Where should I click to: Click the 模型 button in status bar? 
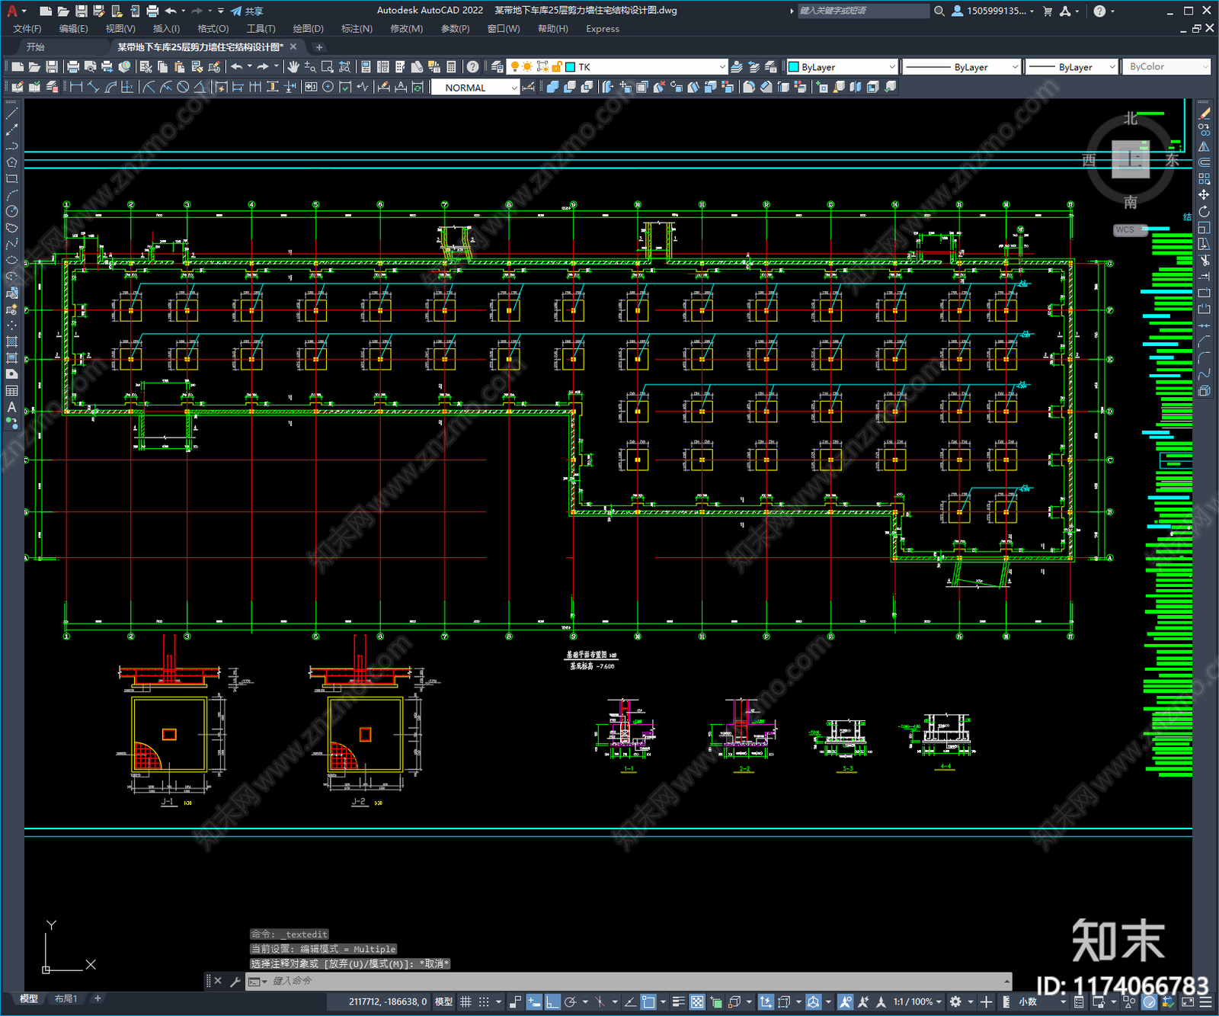pyautogui.click(x=443, y=1002)
